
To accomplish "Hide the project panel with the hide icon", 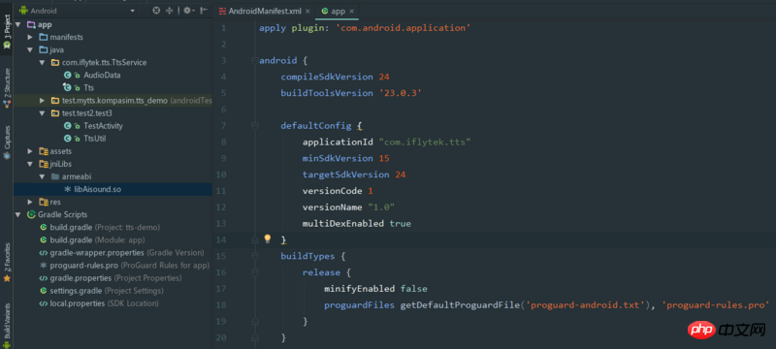I will click(205, 11).
